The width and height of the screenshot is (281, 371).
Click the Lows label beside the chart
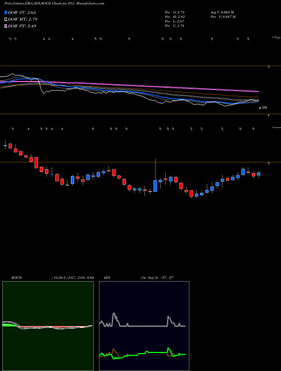click(x=276, y=127)
